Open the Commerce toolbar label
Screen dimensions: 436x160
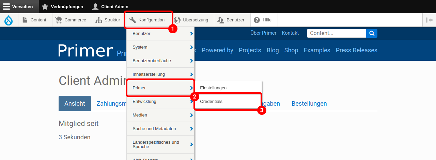[x=75, y=20]
